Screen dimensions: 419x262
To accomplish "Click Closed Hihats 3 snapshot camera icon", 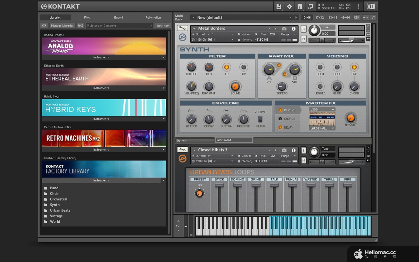I will pyautogui.click(x=284, y=150).
